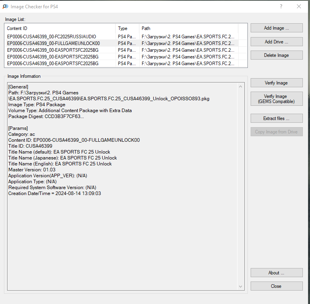Click the scroll up arrow in Image Information
The height and width of the screenshot is (304, 310).
(x=240, y=86)
